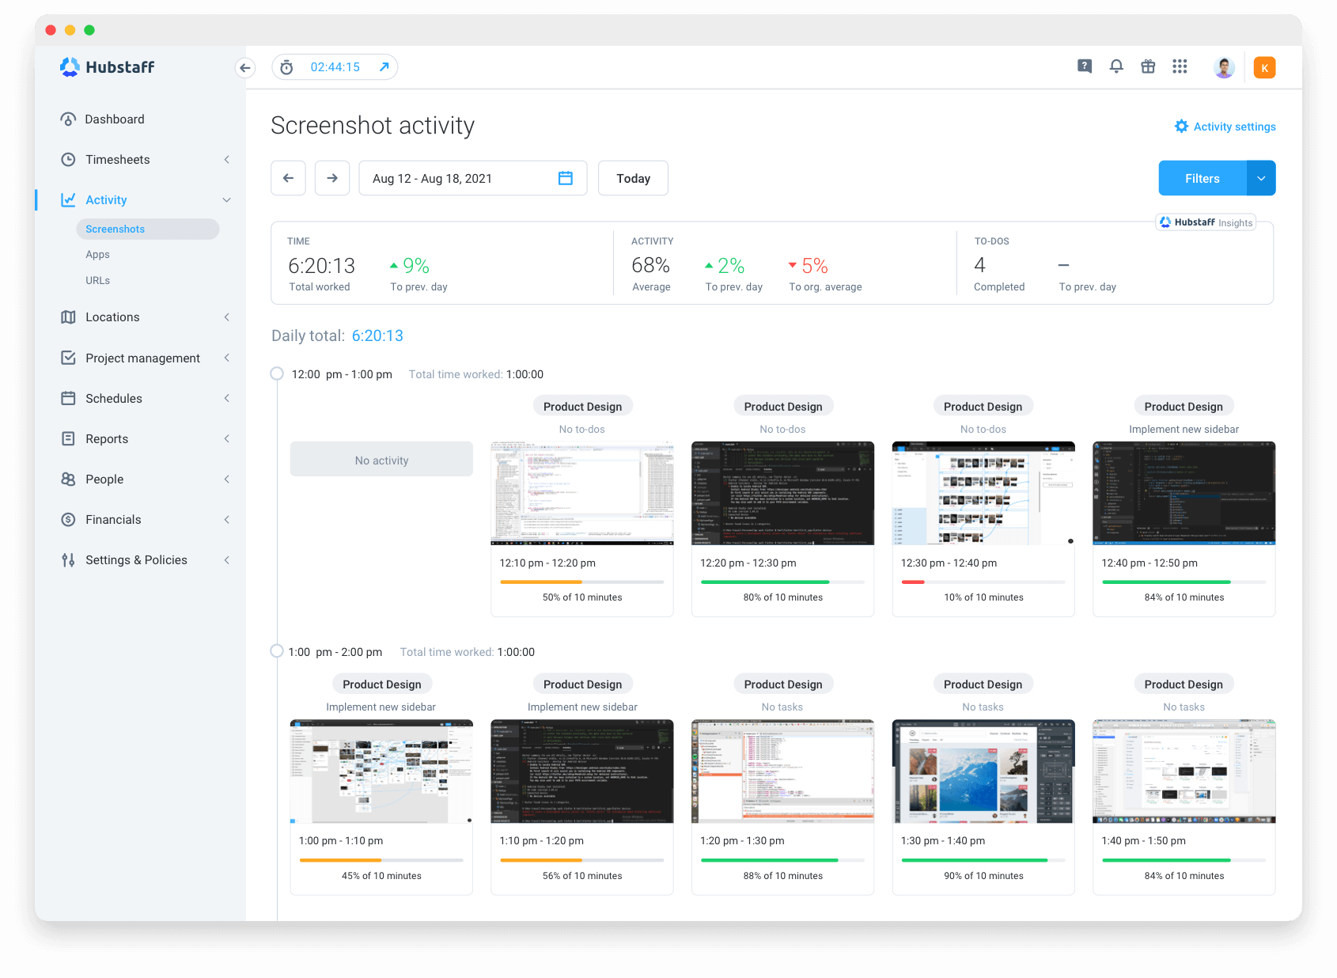This screenshot has width=1337, height=978.
Task: Click the Locations map icon
Action: [x=68, y=317]
